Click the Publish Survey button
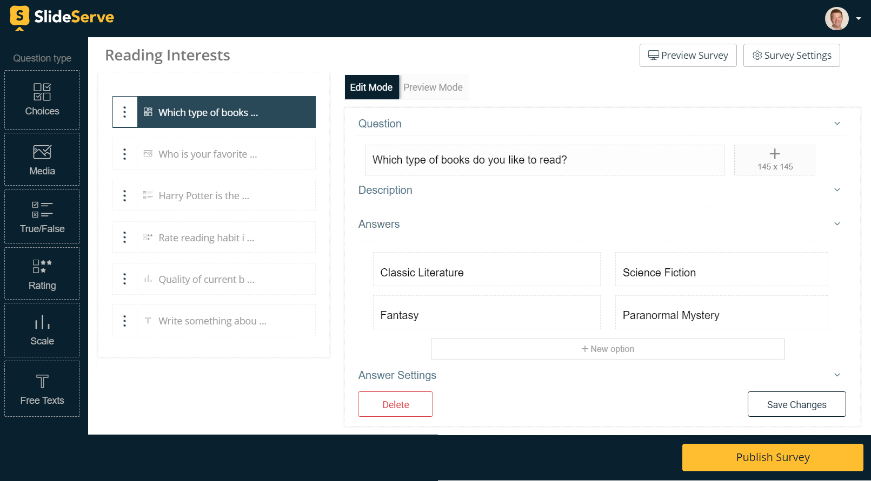 (x=773, y=457)
